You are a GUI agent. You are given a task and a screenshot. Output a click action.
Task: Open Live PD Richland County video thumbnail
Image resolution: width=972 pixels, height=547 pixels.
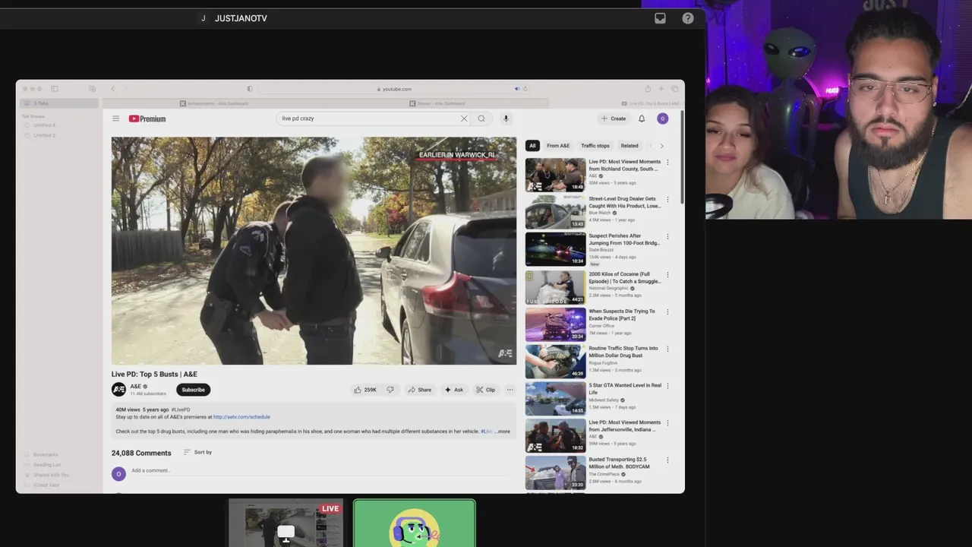(556, 175)
